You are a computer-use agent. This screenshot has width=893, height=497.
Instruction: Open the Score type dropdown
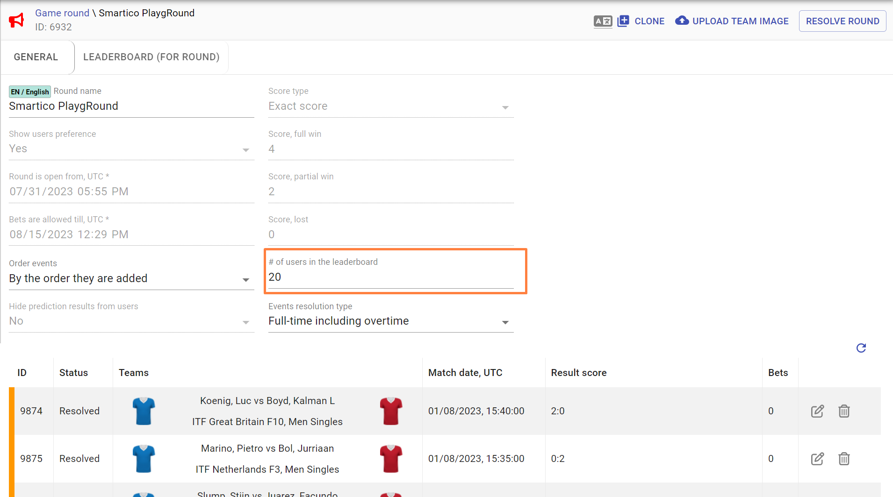390,106
